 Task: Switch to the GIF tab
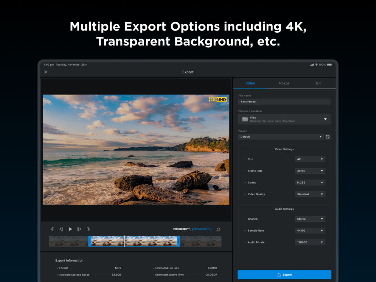coord(318,83)
